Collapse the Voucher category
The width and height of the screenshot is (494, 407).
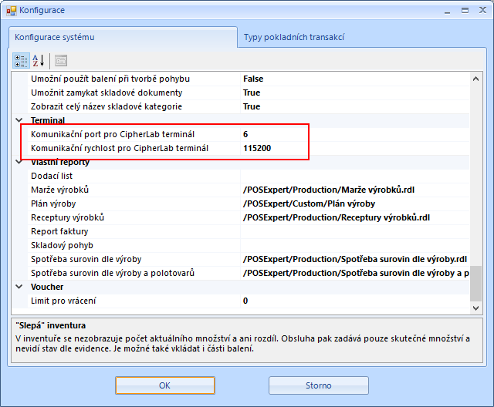pos(19,287)
